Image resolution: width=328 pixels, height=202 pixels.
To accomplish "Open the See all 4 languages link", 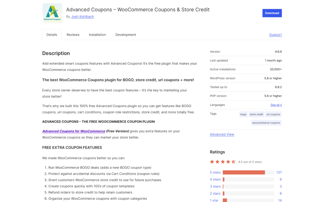I will (276, 105).
